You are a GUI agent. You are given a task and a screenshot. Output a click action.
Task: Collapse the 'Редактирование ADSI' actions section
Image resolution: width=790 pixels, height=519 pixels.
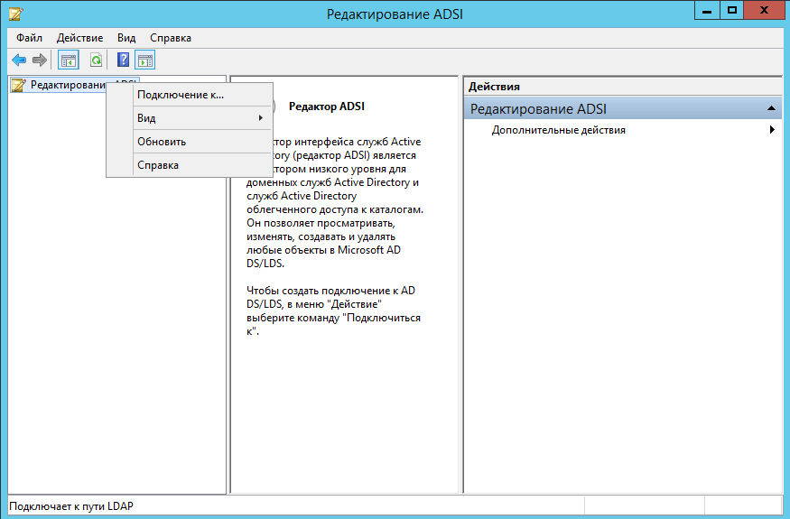(771, 108)
